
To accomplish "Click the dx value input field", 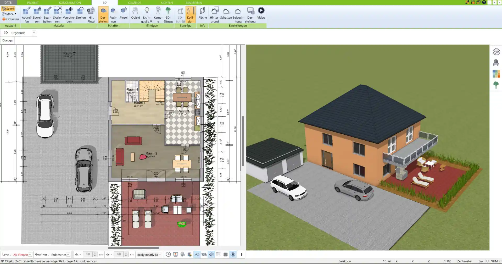I will pos(88,254).
